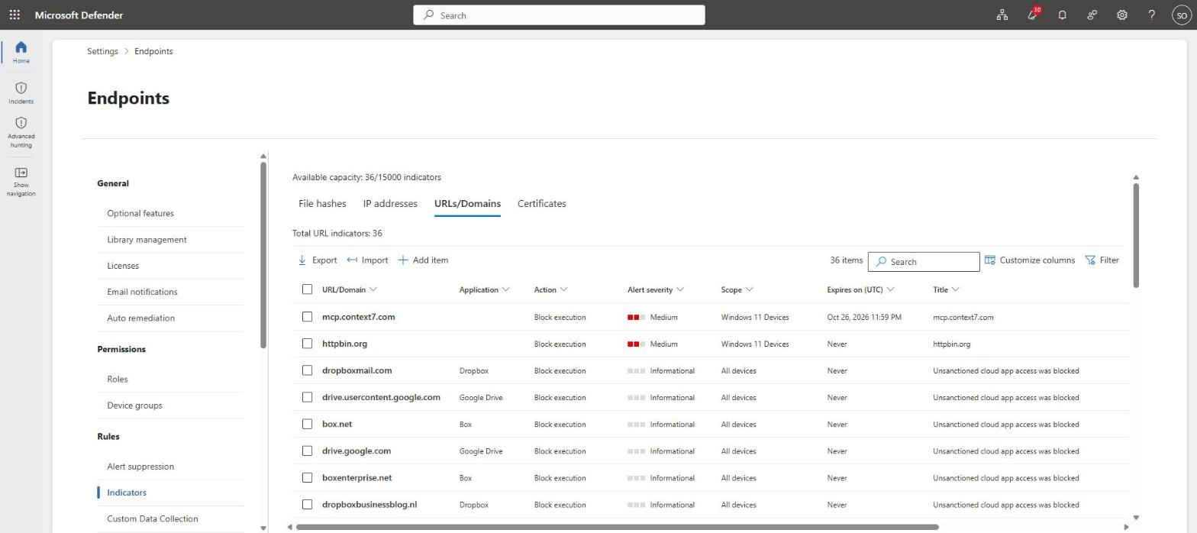
Task: Click the settings sidebar vertical scrollbar
Action: click(263, 255)
